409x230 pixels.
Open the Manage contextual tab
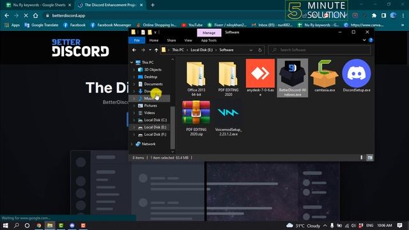point(209,33)
